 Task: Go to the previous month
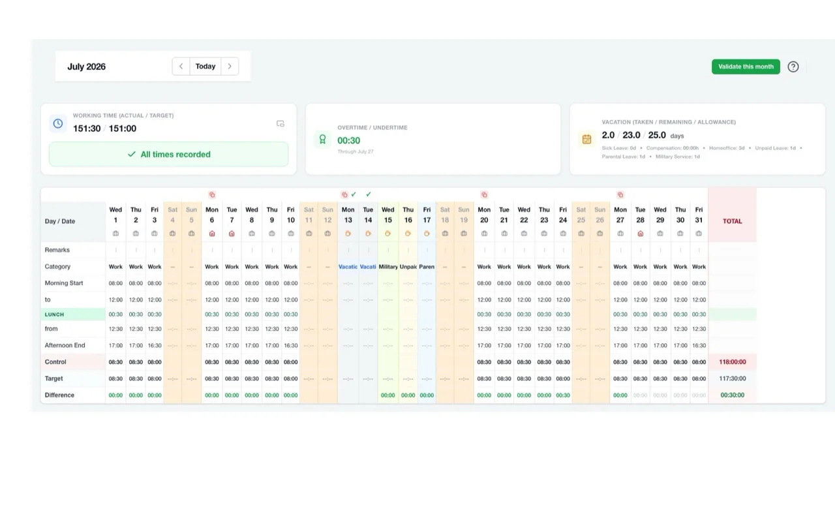pos(181,67)
